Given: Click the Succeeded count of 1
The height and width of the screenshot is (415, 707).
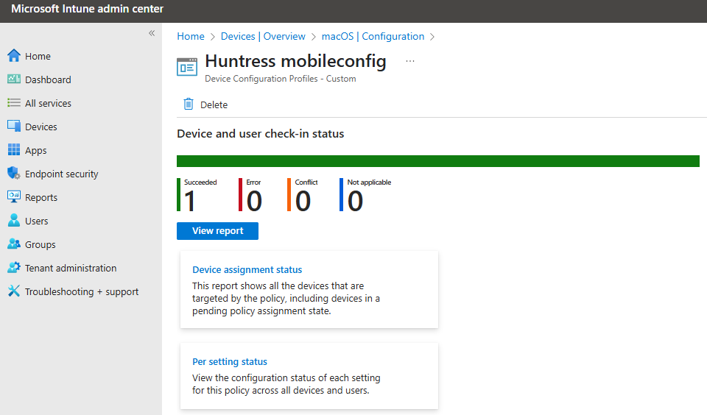Looking at the screenshot, I should click(x=190, y=201).
